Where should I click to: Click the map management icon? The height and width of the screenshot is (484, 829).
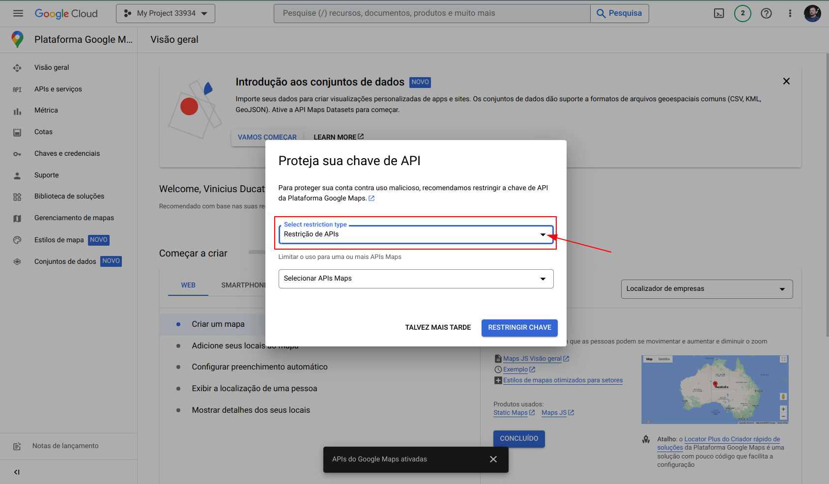coord(17,218)
